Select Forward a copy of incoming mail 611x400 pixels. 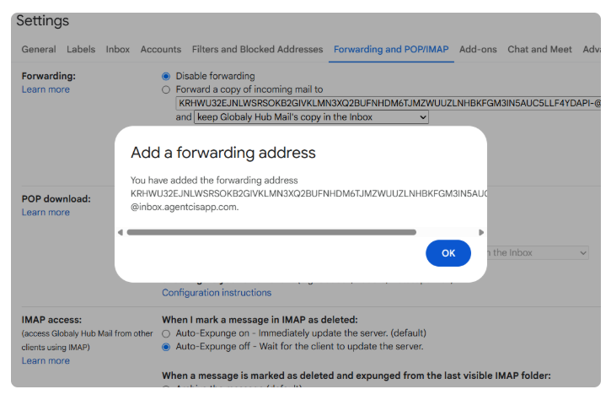point(166,89)
